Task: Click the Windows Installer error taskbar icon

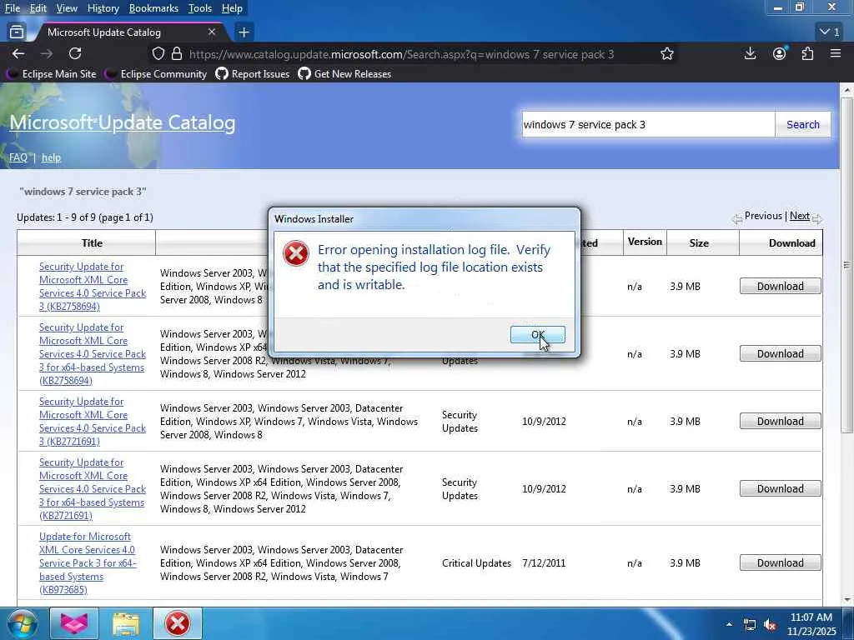Action: tap(178, 623)
